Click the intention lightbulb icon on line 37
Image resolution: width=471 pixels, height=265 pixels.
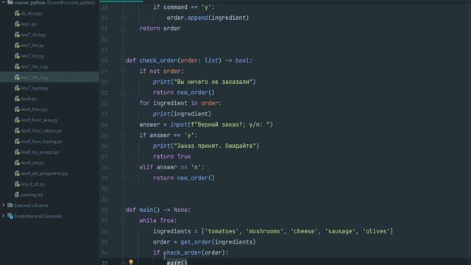click(x=131, y=262)
